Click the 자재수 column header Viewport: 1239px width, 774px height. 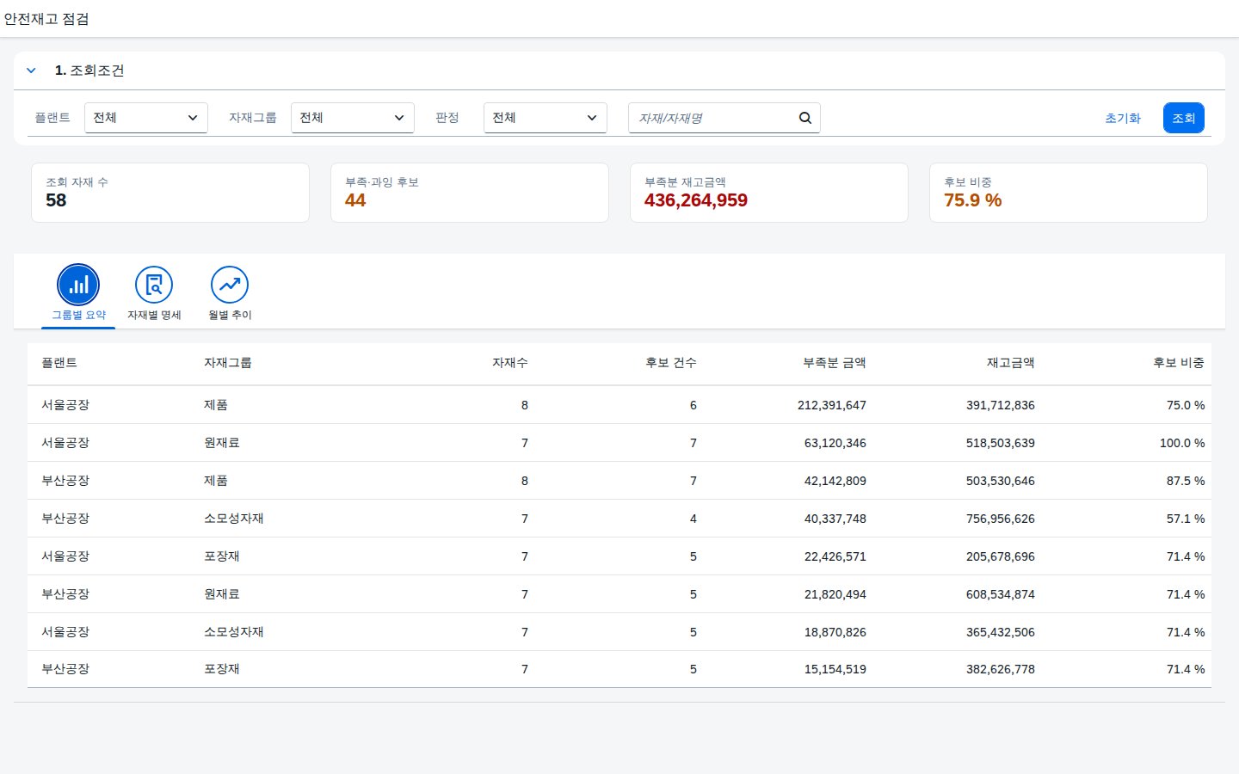pos(510,363)
